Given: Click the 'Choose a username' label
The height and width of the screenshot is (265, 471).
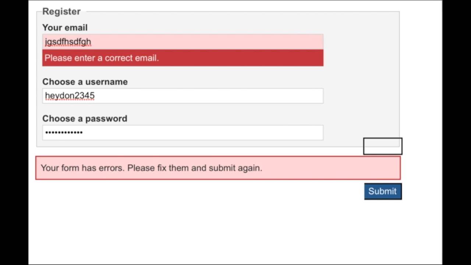Looking at the screenshot, I should (85, 82).
